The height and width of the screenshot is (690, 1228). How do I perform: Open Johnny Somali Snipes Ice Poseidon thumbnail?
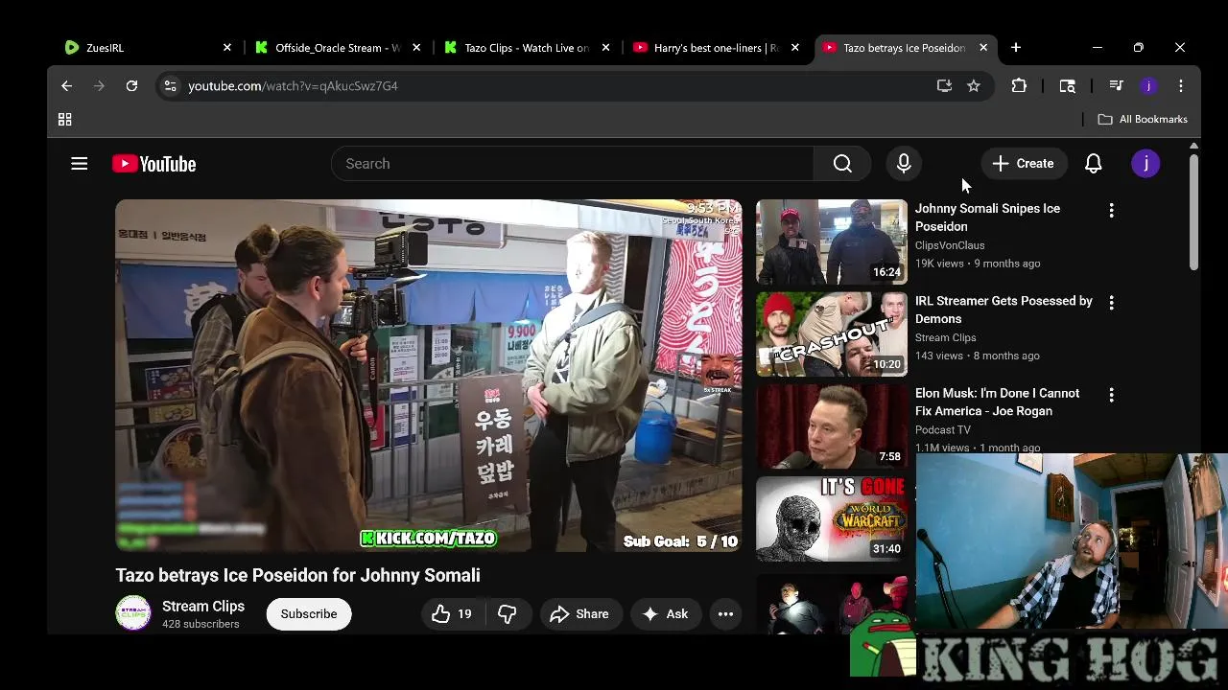point(832,241)
